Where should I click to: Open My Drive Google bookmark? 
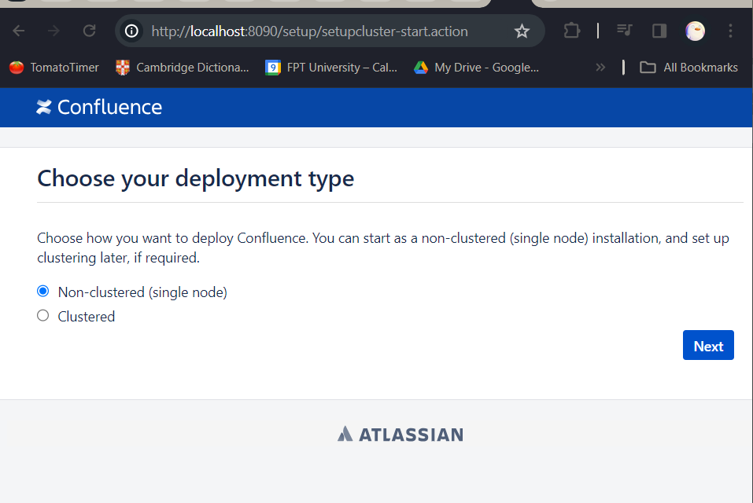tap(476, 68)
